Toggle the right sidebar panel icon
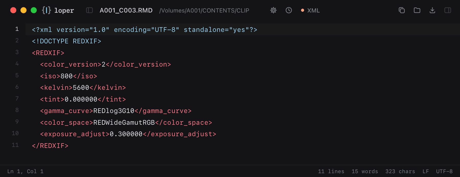The height and width of the screenshot is (177, 460). click(x=448, y=10)
